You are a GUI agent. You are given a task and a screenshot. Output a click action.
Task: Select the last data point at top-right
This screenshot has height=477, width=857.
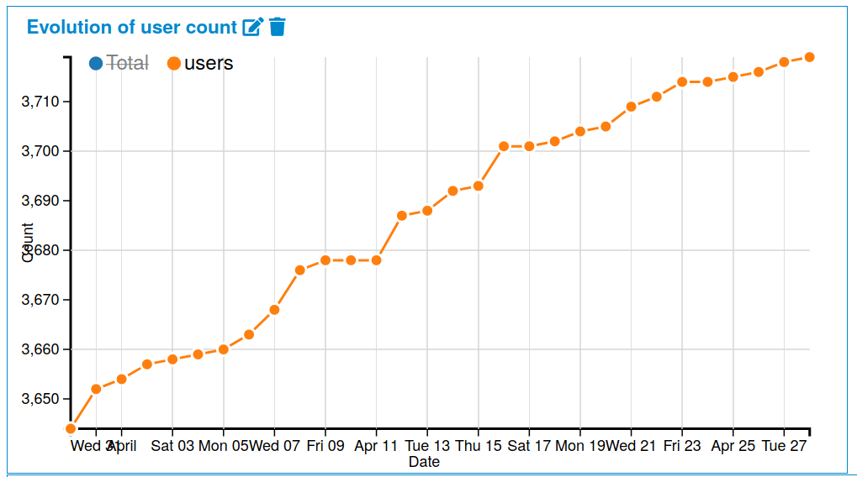(809, 57)
